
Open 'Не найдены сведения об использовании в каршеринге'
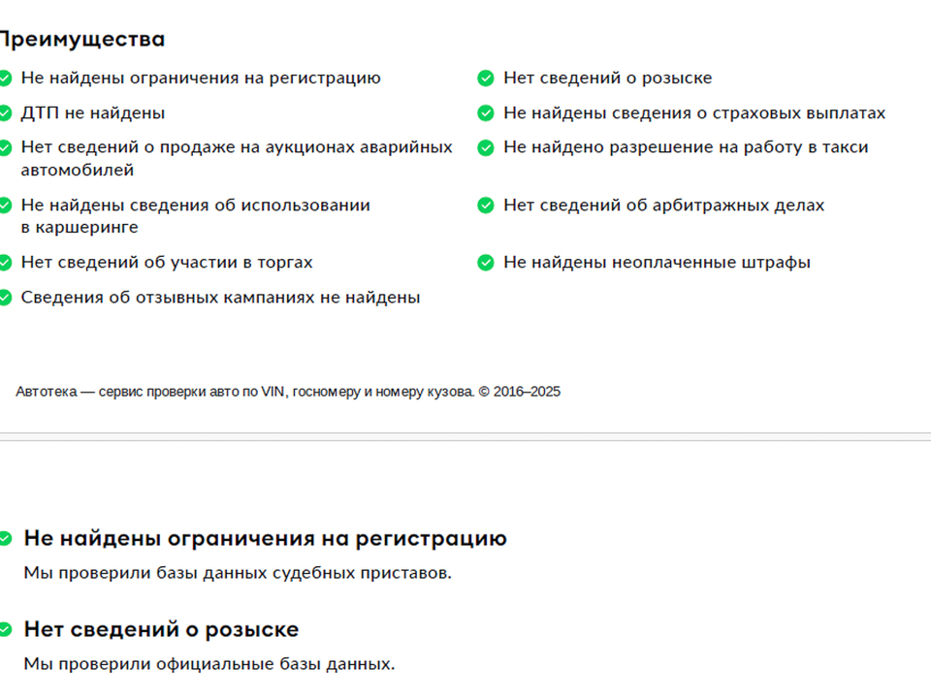tap(195, 216)
